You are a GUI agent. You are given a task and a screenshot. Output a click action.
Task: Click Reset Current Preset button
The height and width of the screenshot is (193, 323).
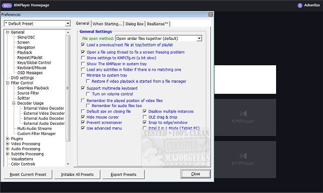tap(28, 174)
